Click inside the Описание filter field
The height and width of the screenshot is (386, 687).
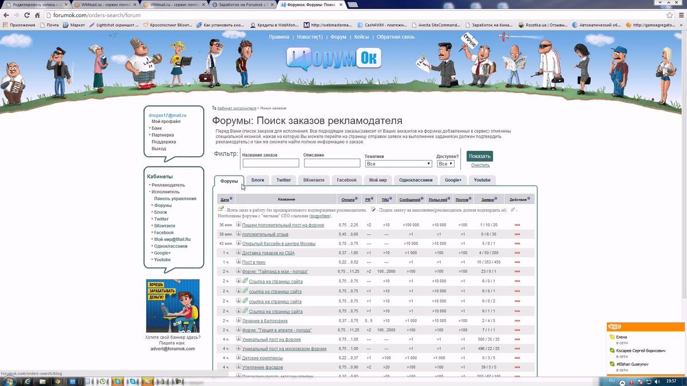pos(332,164)
